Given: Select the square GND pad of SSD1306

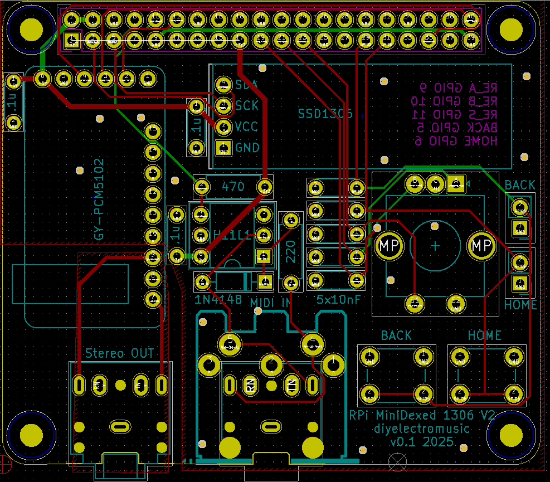Looking at the screenshot, I should point(223,148).
